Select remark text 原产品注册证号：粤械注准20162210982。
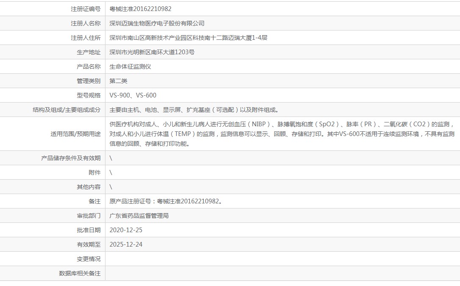Screen dimensions: 460x286 [166, 201]
